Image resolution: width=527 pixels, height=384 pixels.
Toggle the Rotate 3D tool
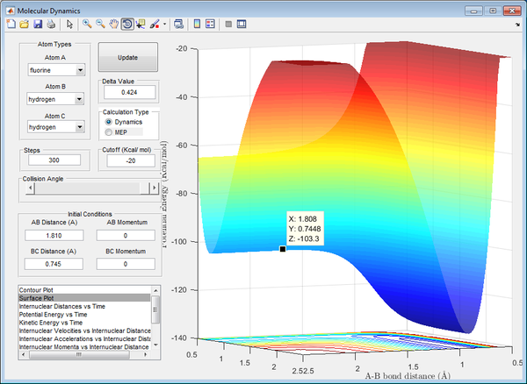[126, 24]
